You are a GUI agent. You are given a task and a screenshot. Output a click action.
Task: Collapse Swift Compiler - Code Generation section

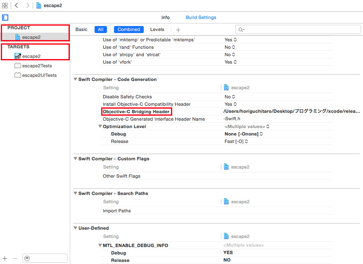[75, 79]
